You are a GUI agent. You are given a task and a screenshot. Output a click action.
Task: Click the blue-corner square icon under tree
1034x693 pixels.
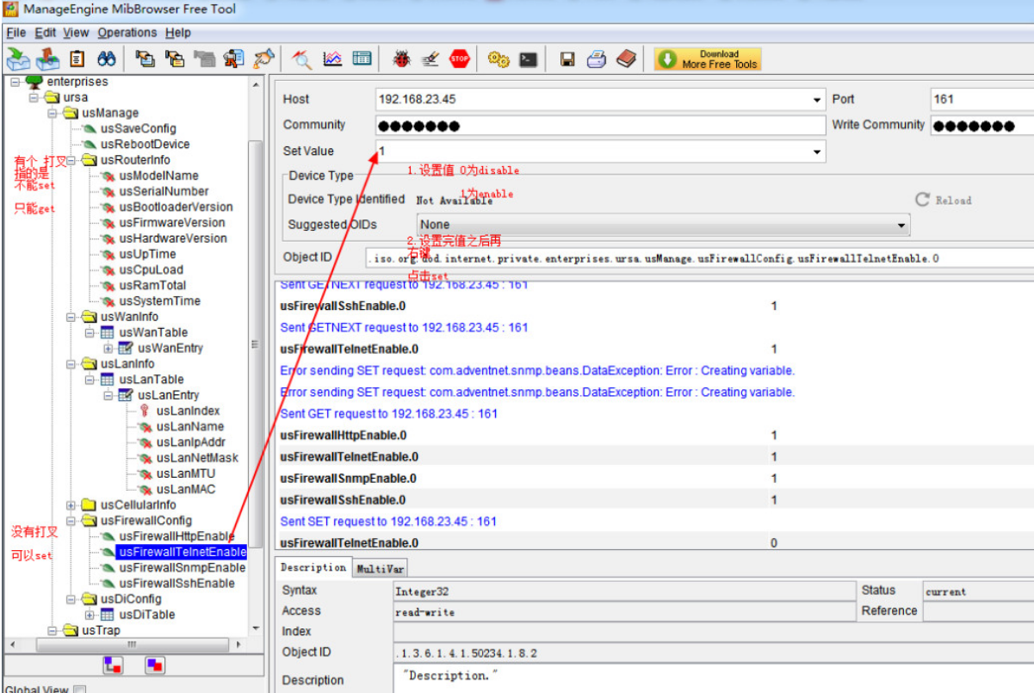pos(155,665)
